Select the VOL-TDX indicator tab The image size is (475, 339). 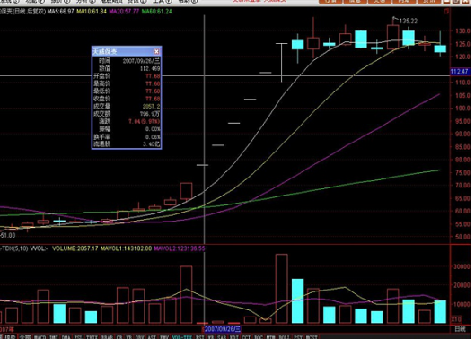(182, 337)
